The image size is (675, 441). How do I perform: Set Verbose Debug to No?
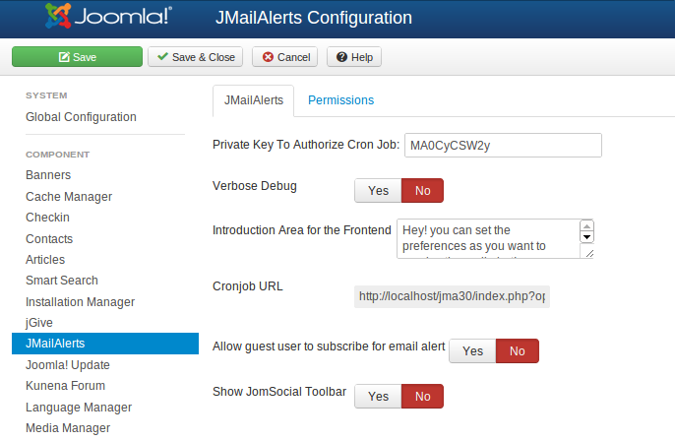click(x=422, y=191)
